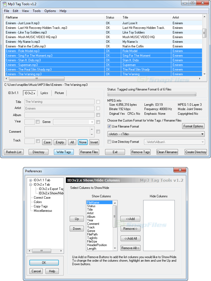Viewport: 211px width, 281px height.
Task: Confirm Preferences with OK
Action: 44,262
